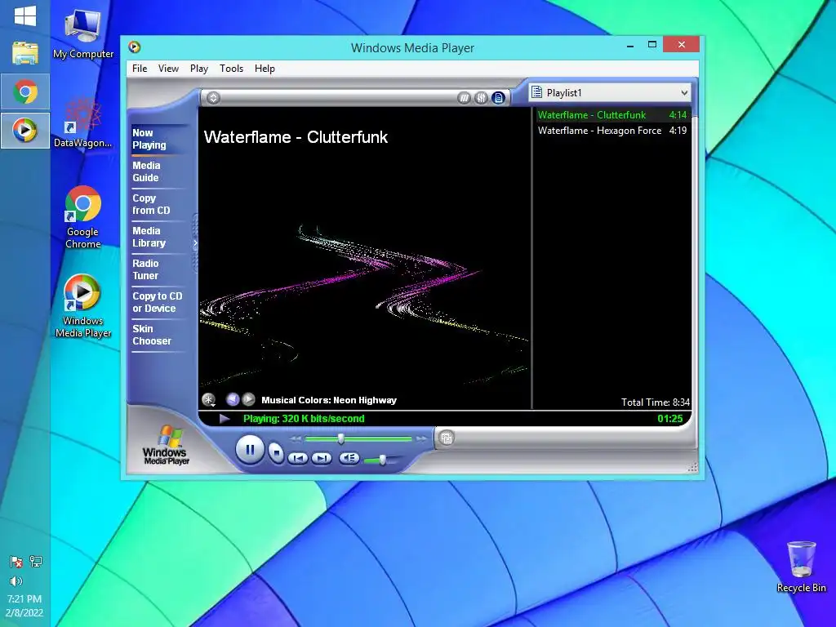
Task: Click the system volume tray icon
Action: pos(16,581)
